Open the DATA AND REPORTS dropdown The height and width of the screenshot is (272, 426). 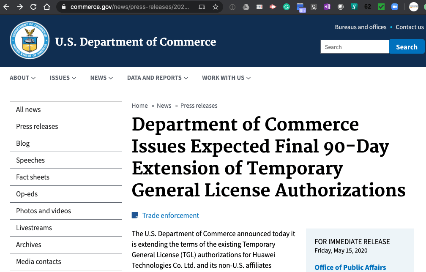[x=157, y=78]
